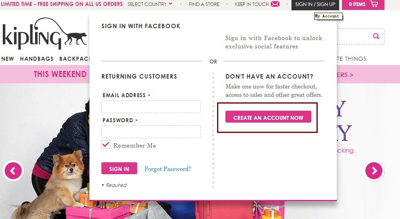400x219 pixels.
Task: Toggle the Remember Me checkbox
Action: [106, 145]
